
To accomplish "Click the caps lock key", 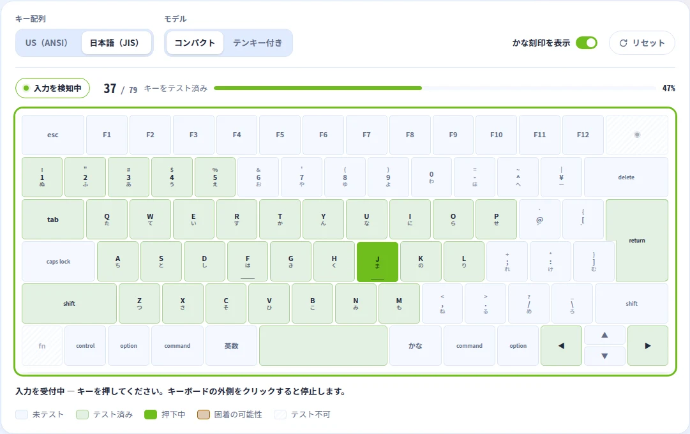I will (59, 262).
